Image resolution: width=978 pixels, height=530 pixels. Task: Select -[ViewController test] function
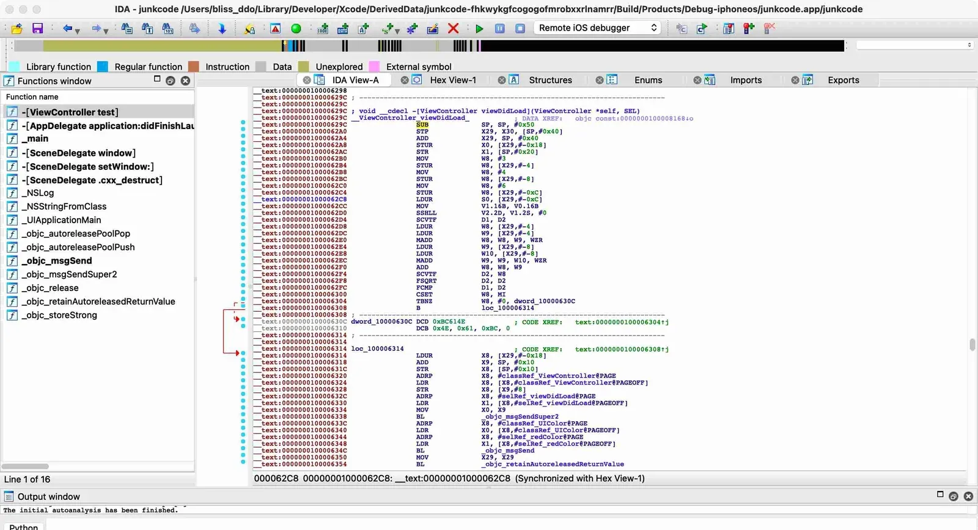(98, 112)
